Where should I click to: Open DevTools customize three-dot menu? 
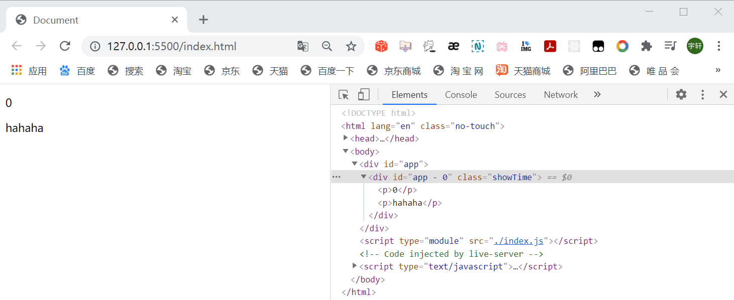(703, 94)
